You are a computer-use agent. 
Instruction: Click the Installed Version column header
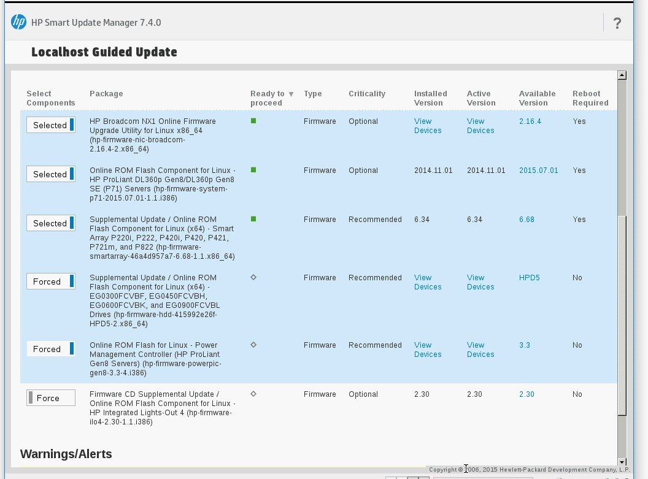coord(430,98)
